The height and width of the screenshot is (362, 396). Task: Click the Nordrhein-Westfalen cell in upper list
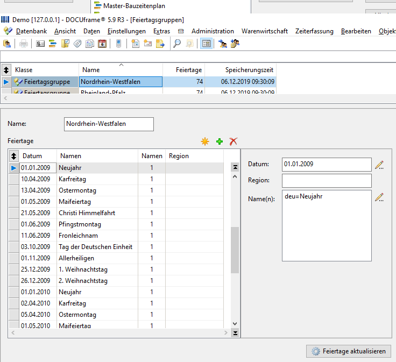(x=121, y=82)
